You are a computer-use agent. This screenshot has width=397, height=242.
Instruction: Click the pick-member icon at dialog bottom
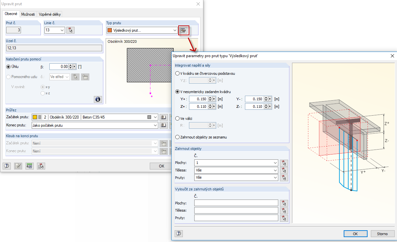tap(41, 166)
